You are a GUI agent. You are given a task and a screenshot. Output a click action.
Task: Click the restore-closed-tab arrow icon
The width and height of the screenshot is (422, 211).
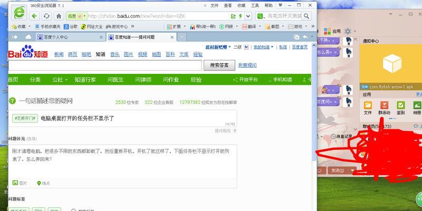coord(305,37)
